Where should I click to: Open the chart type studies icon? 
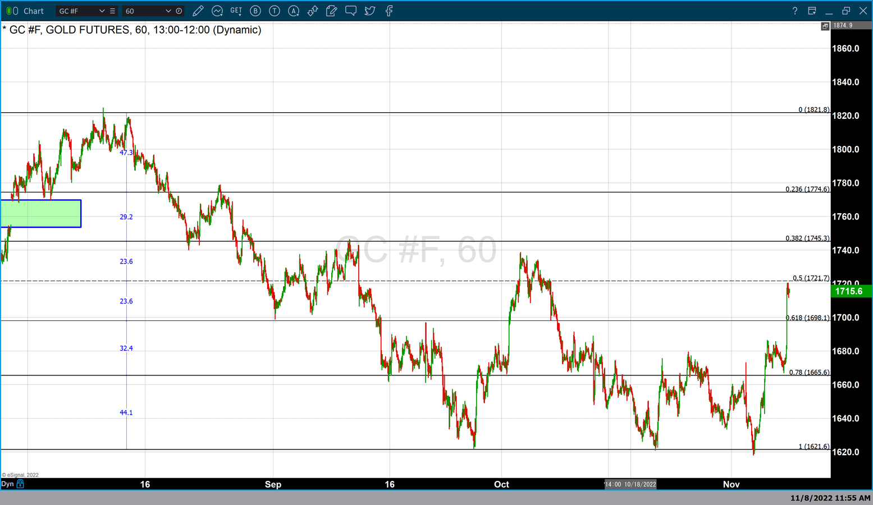tap(217, 11)
